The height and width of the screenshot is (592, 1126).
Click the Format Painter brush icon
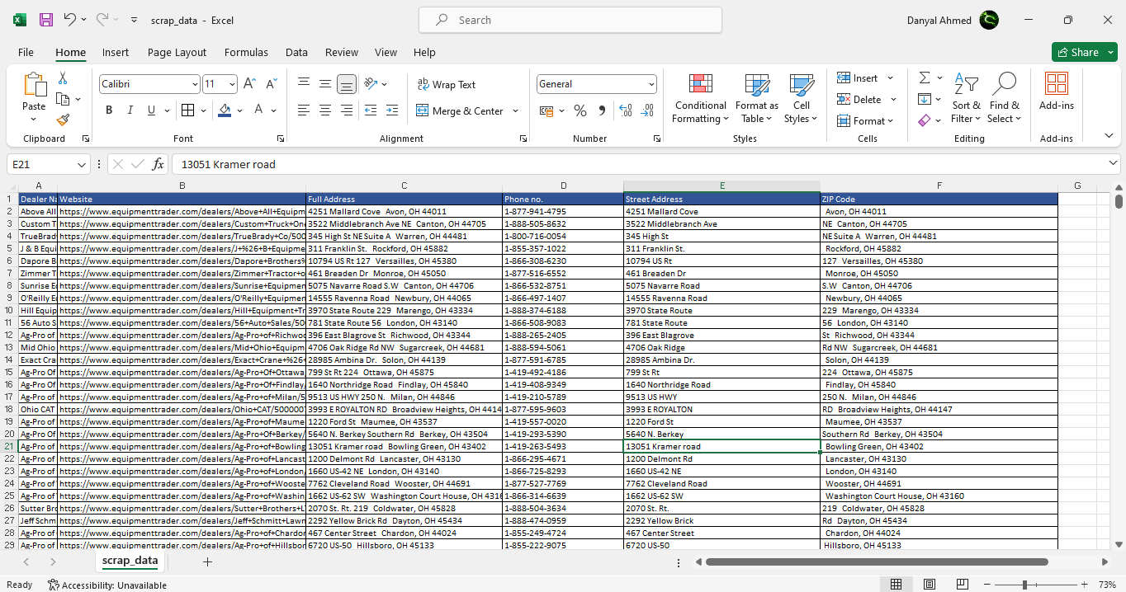63,120
